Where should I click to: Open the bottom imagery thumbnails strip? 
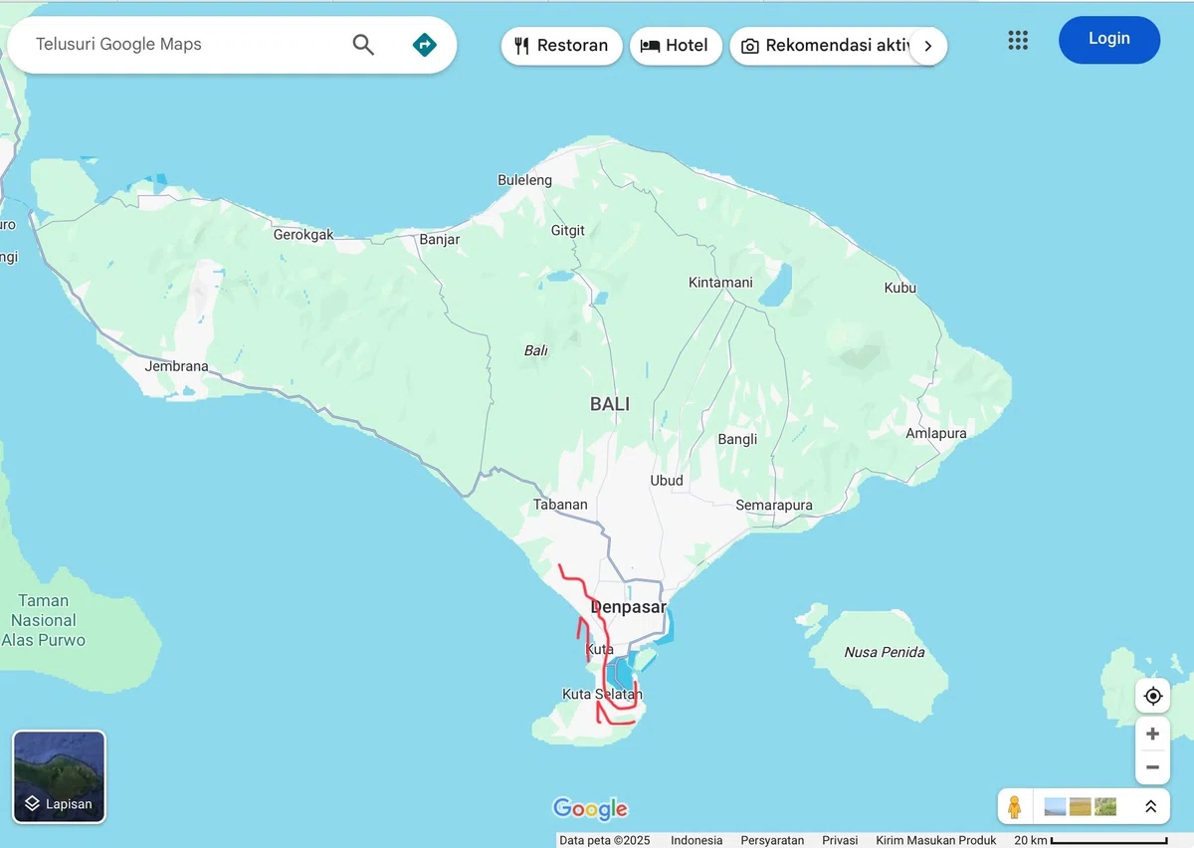tap(1081, 806)
